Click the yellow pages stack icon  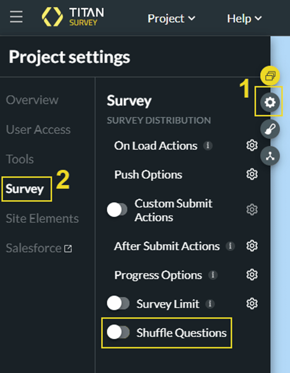click(x=270, y=75)
